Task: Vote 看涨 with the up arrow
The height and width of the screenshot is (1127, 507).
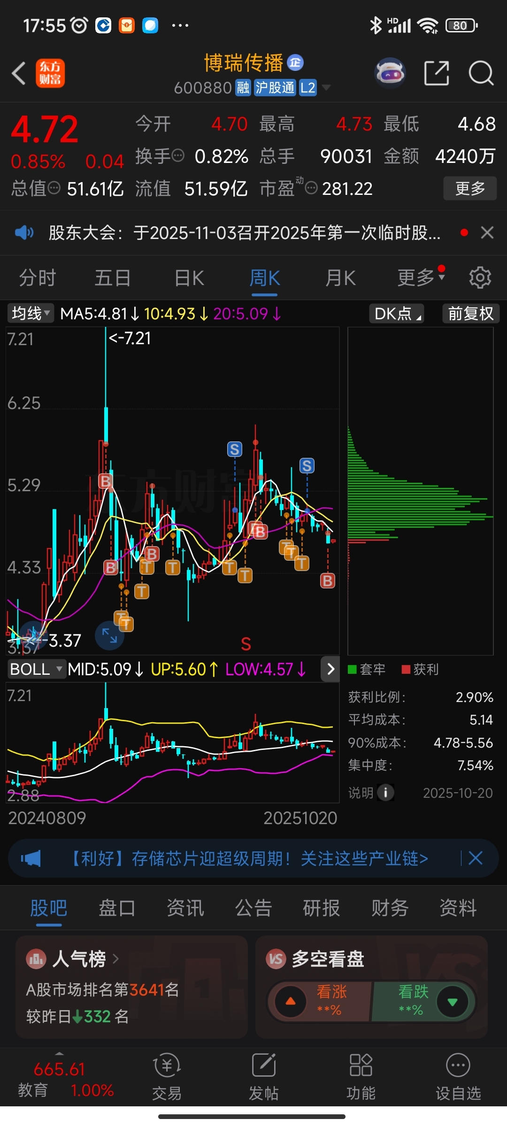Action: click(291, 1002)
